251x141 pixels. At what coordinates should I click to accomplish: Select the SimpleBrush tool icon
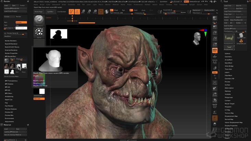(x=241, y=42)
